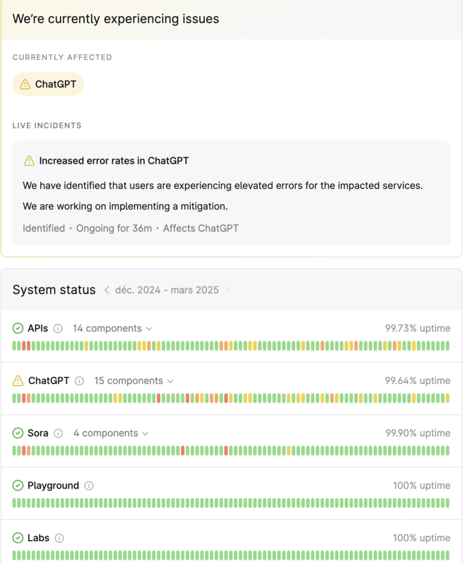Open the Increased error rates incident
This screenshot has height=564, width=463.
pyautogui.click(x=113, y=161)
